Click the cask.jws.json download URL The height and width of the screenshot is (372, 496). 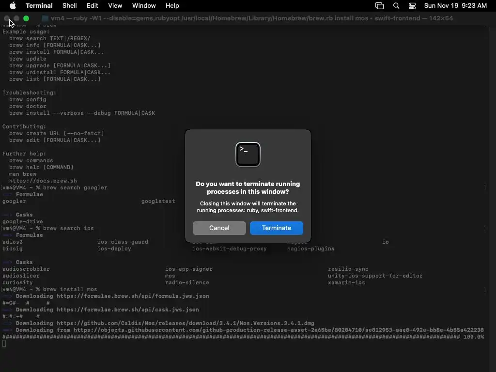coord(128,310)
